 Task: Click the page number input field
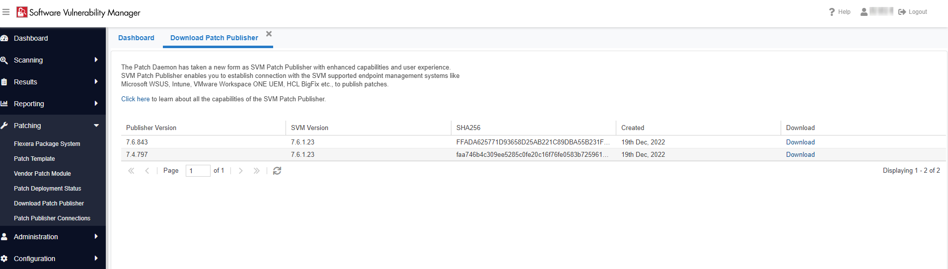tap(198, 171)
